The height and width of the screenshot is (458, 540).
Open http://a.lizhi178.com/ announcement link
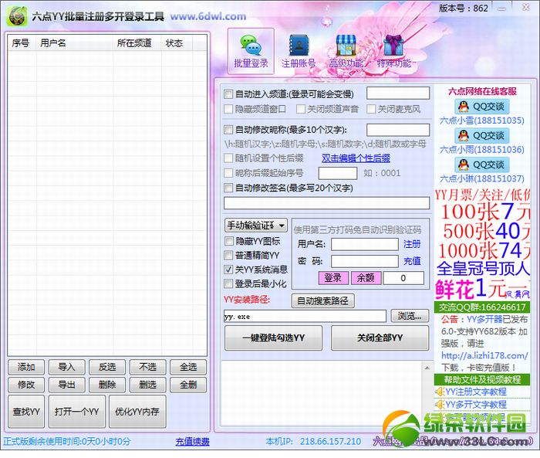point(484,355)
